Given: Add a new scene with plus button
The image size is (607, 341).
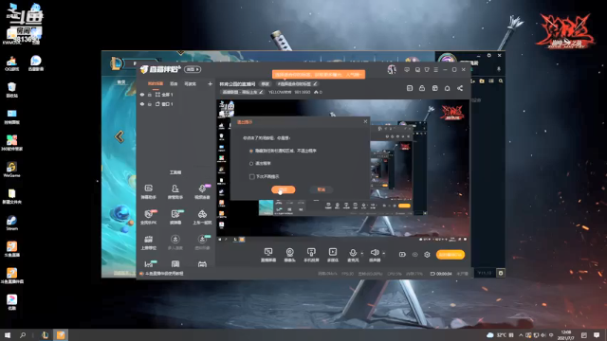Looking at the screenshot, I should coord(210,83).
